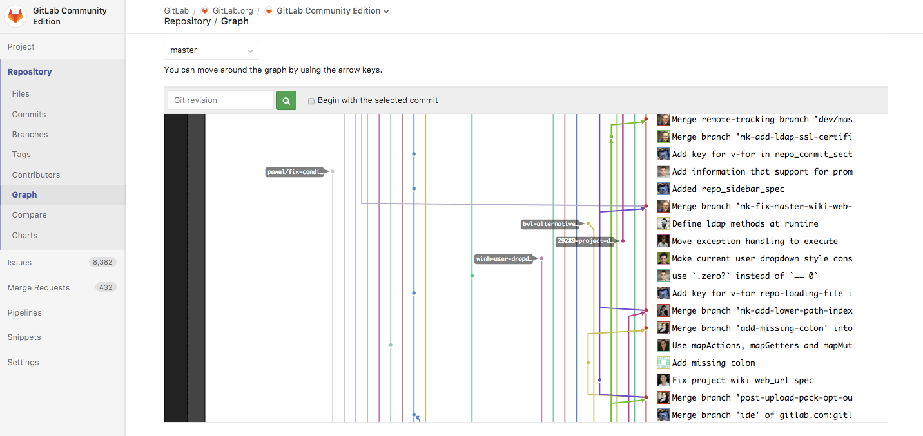Select the avatar on 'Define ldap methods at runtime'
Screen dimensions: 923x436
tap(663, 223)
